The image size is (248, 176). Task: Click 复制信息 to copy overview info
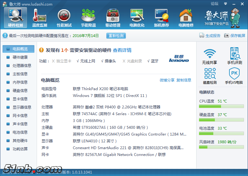(x=184, y=80)
